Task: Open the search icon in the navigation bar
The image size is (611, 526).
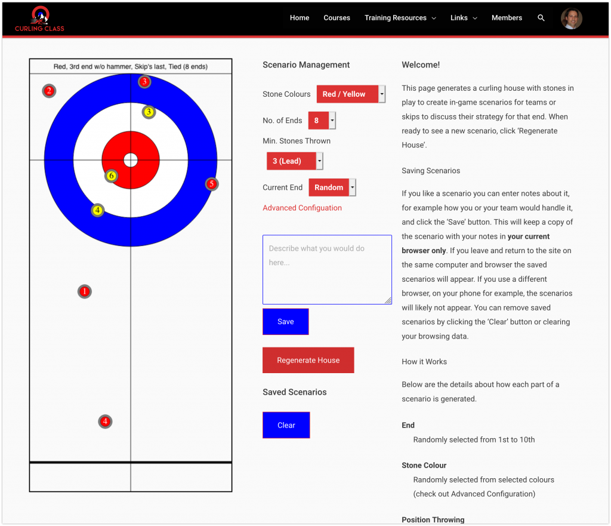Action: [x=541, y=18]
